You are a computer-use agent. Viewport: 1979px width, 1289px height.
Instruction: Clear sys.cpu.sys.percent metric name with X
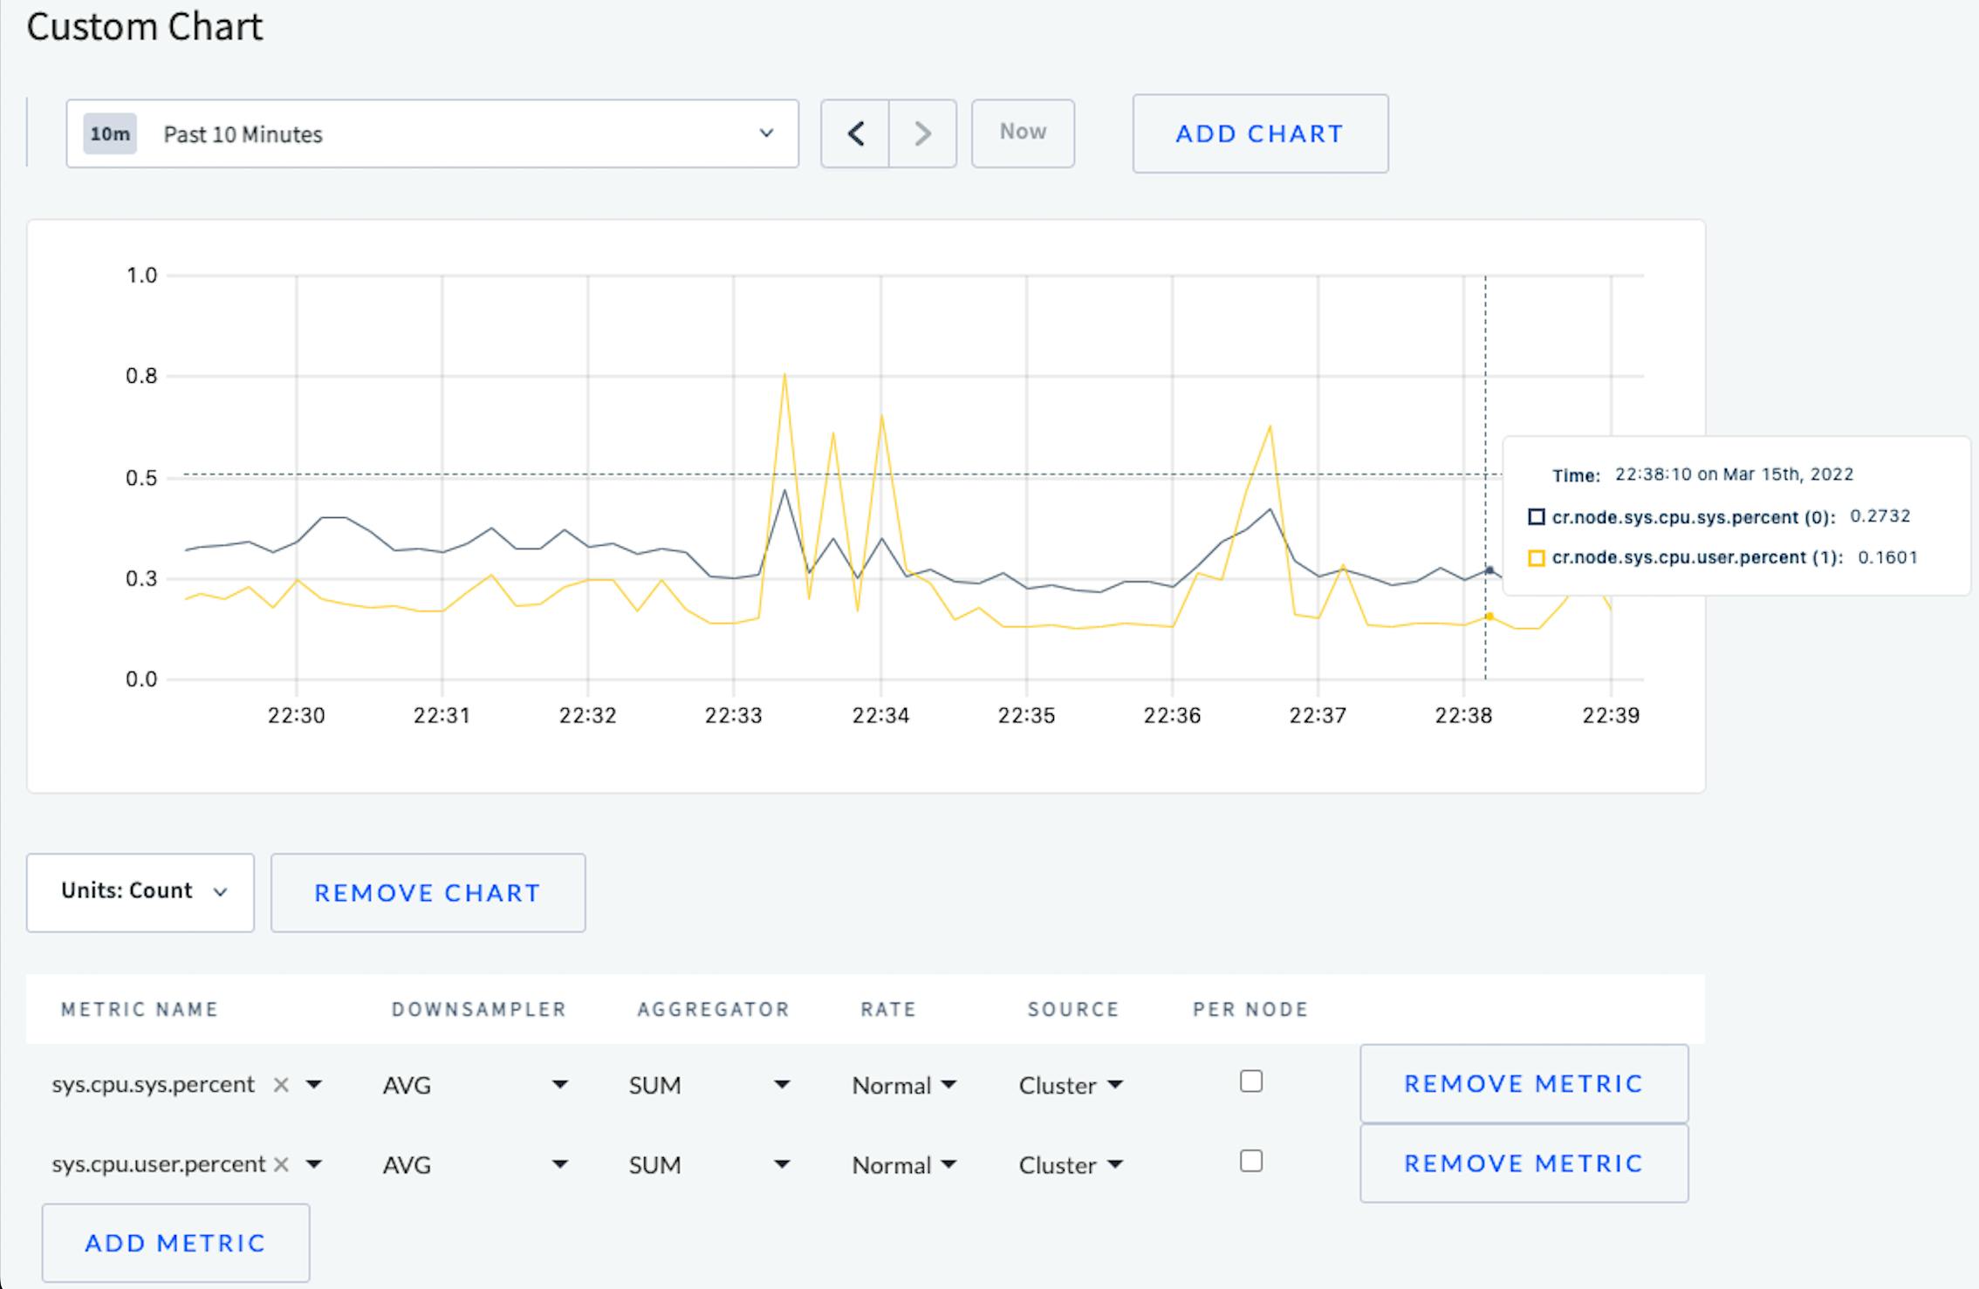[x=281, y=1085]
